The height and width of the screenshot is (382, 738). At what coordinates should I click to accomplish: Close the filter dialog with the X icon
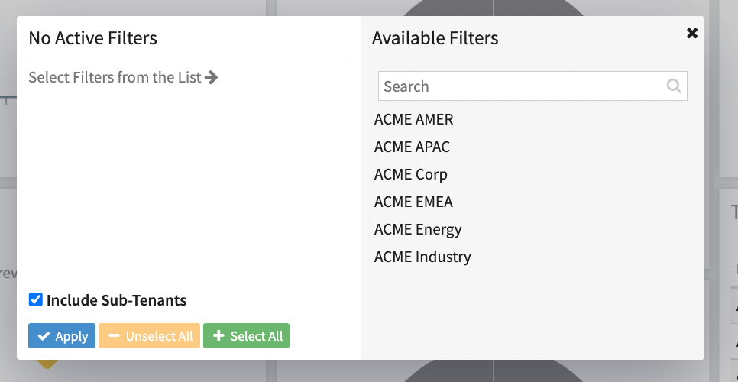click(x=692, y=33)
